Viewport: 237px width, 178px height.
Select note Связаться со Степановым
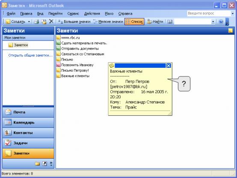[83, 54]
